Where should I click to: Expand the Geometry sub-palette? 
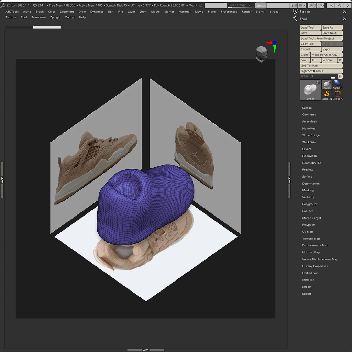309,115
